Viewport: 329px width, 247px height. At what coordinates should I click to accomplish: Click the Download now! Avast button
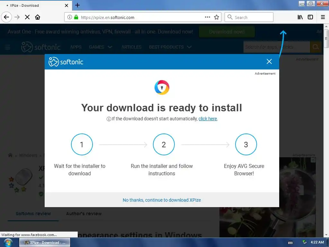[x=227, y=32]
